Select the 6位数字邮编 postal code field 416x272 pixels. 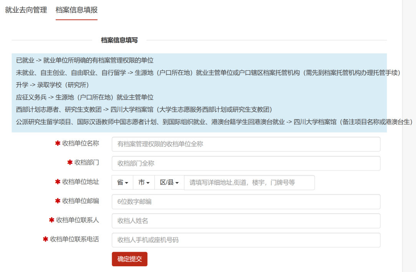click(246, 202)
